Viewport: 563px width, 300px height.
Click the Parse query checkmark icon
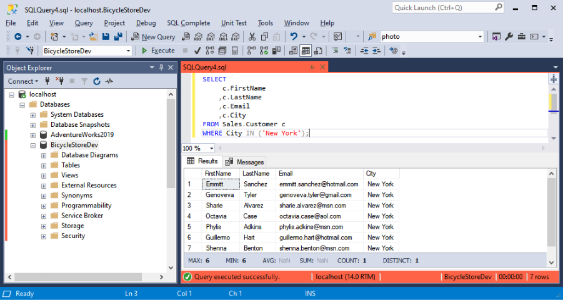[x=197, y=51]
